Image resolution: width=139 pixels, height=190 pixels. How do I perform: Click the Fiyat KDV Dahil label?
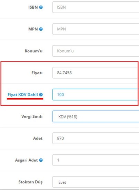pyautogui.click(x=23, y=95)
